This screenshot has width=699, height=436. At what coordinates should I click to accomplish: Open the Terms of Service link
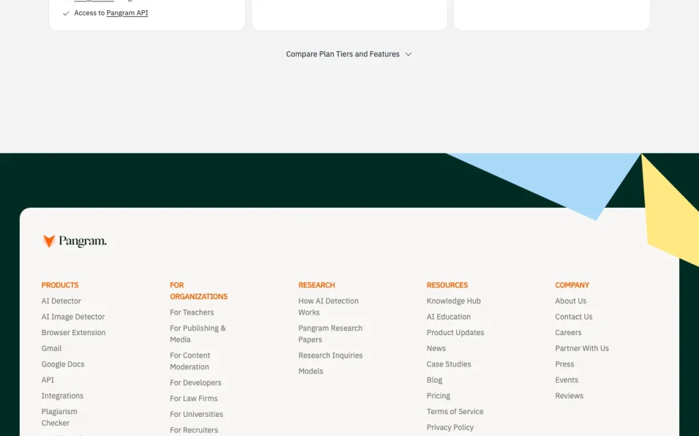455,411
